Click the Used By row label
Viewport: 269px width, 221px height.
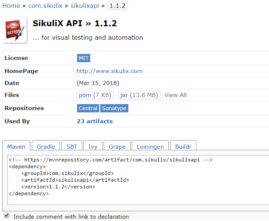point(17,121)
